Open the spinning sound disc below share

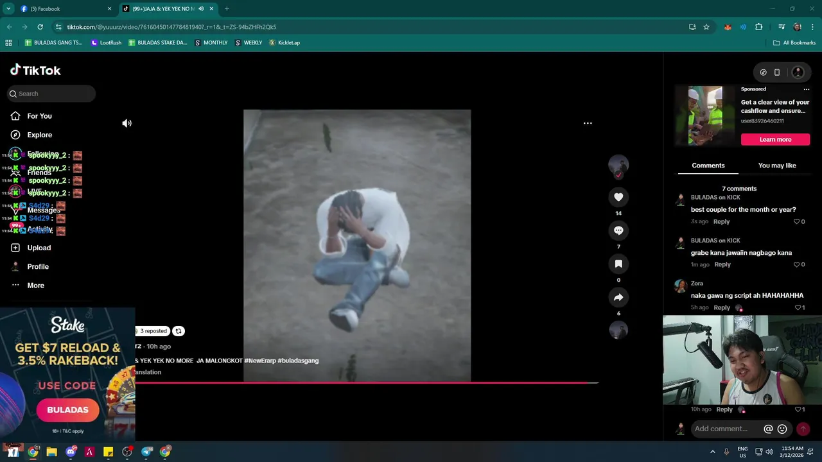click(618, 330)
